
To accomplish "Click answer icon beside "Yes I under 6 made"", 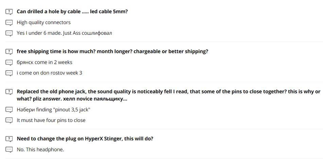I will click(9, 33).
